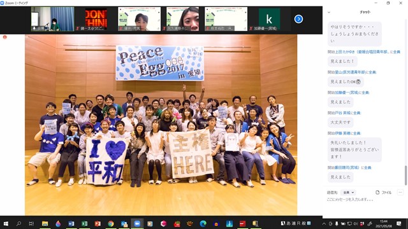Open the Windows notification center

(x=399, y=223)
